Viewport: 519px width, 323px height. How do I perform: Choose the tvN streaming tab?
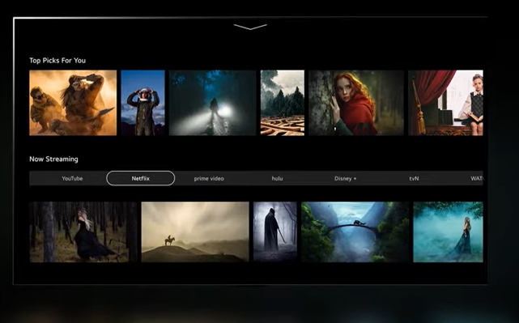[x=414, y=178]
